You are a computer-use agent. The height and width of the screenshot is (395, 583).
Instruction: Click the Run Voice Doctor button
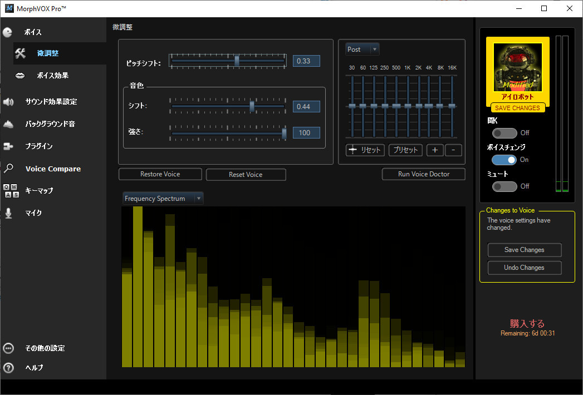pos(423,174)
